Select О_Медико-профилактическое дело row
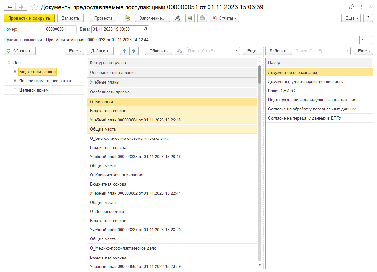Image resolution: width=377 pixels, height=272 pixels. tap(172, 248)
